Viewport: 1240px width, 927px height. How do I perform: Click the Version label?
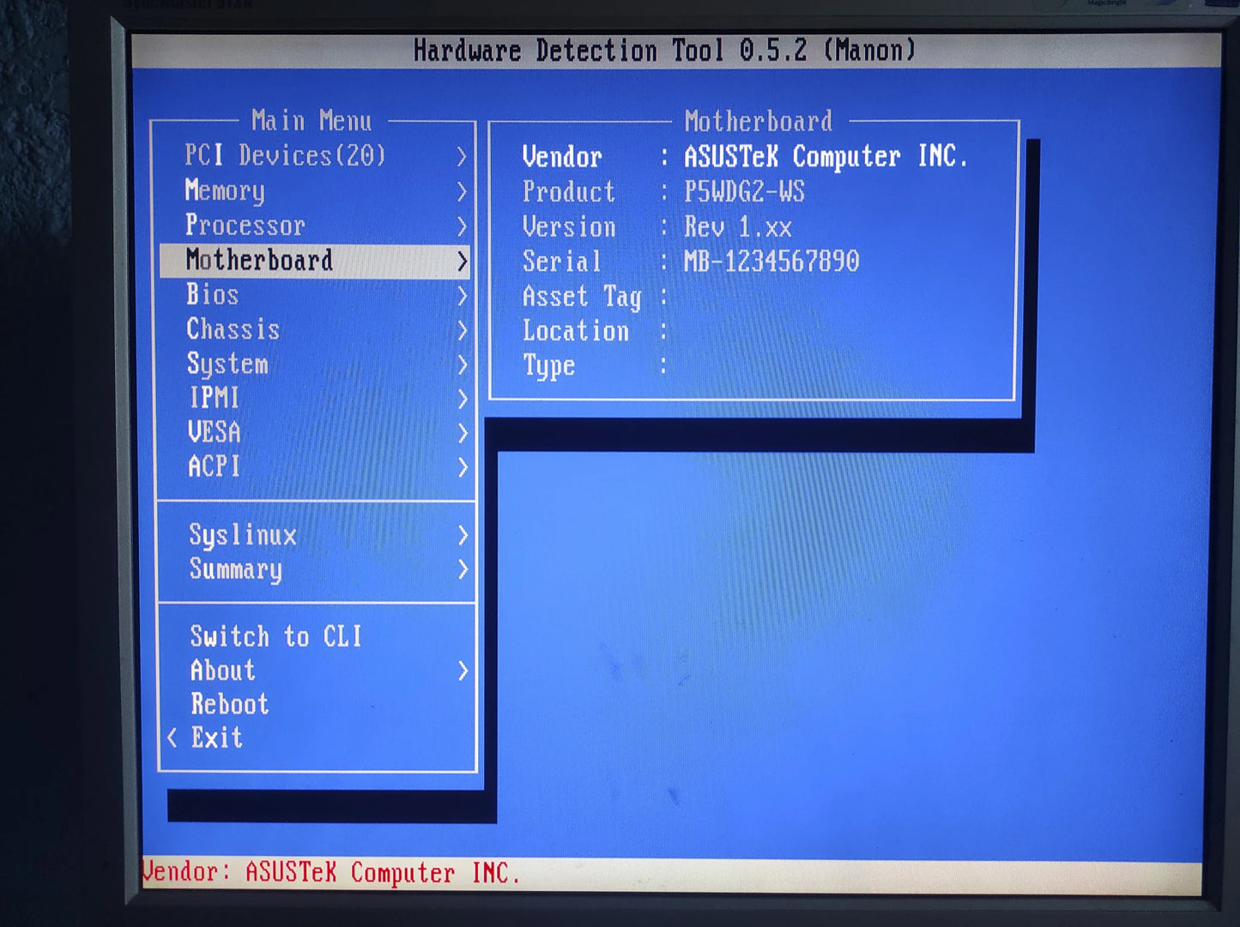569,226
